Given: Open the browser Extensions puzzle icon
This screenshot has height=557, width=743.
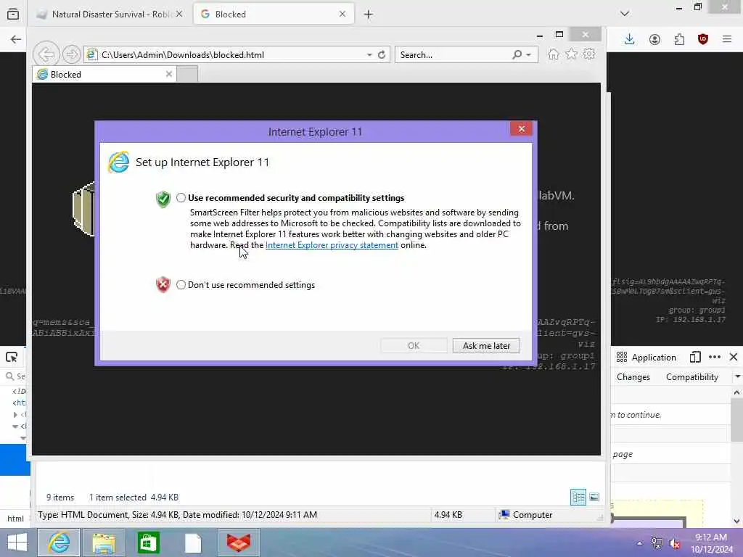Looking at the screenshot, I should 679,39.
